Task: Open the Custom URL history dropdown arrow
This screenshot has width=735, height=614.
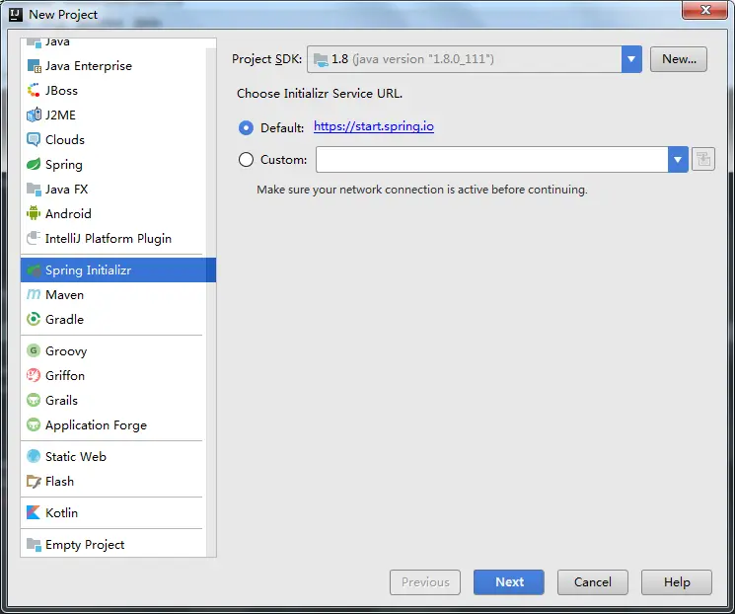Action: pos(678,160)
